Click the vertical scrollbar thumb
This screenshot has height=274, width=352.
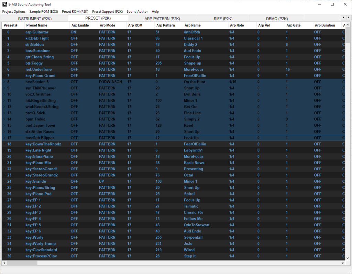tap(348, 35)
